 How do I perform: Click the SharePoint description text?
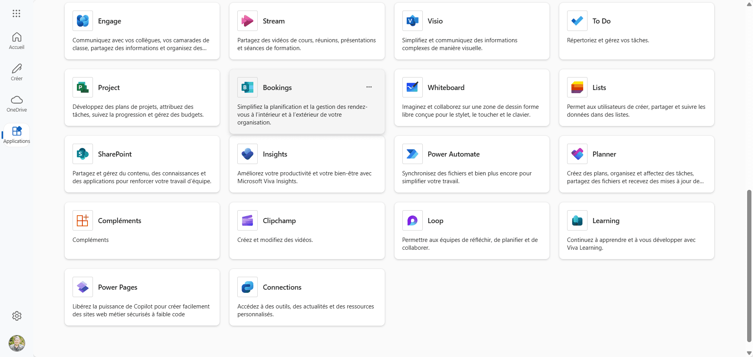tap(142, 177)
